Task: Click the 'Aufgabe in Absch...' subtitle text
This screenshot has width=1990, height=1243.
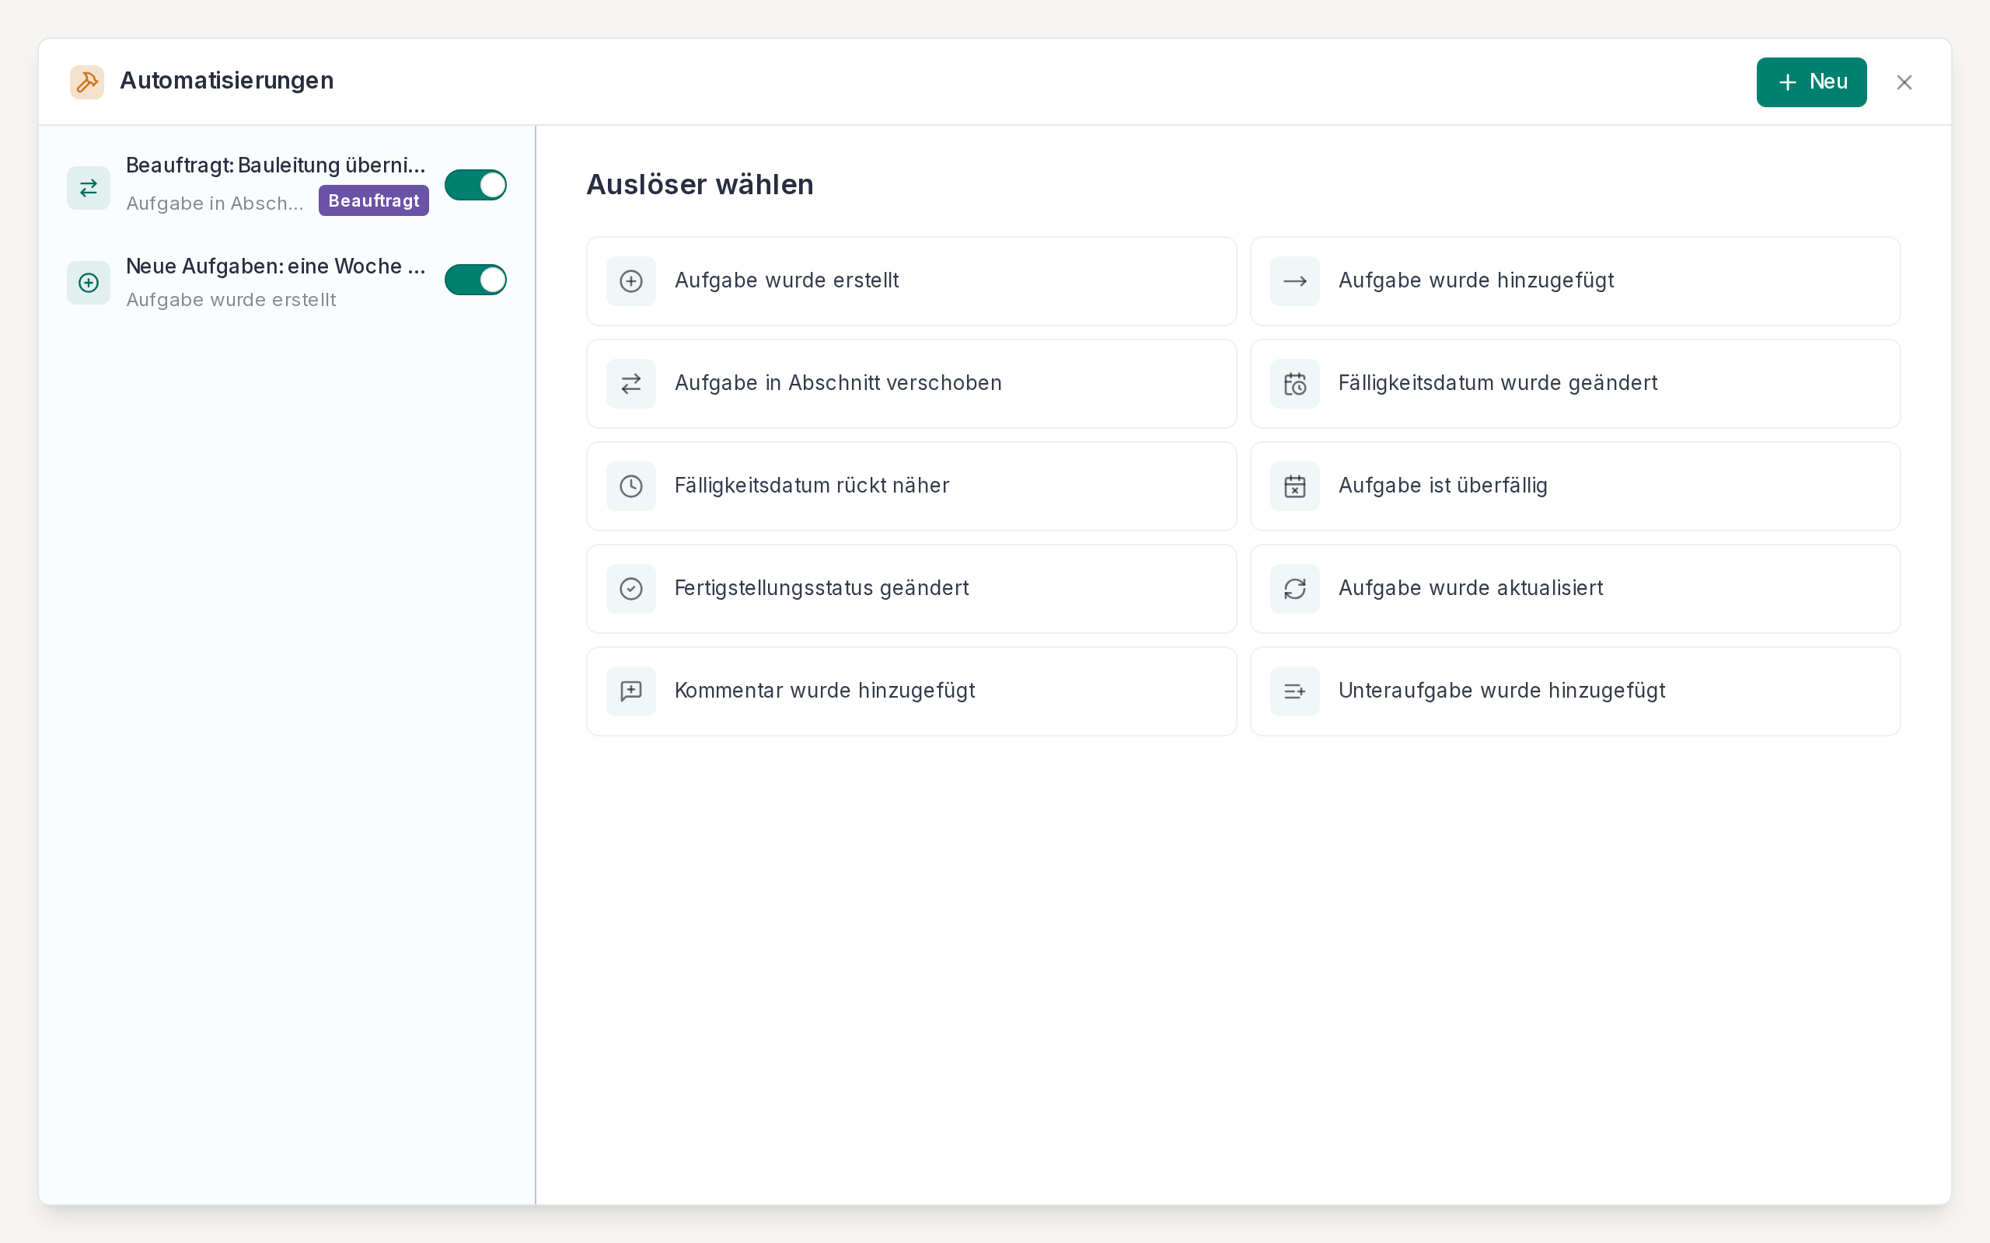Action: coord(215,203)
